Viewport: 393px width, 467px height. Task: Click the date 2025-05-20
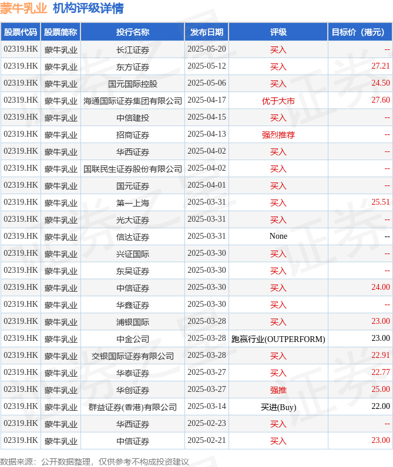pyautogui.click(x=207, y=49)
